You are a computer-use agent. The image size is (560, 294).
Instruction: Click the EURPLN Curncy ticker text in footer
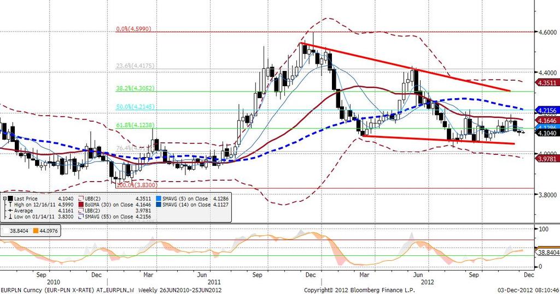point(20,290)
